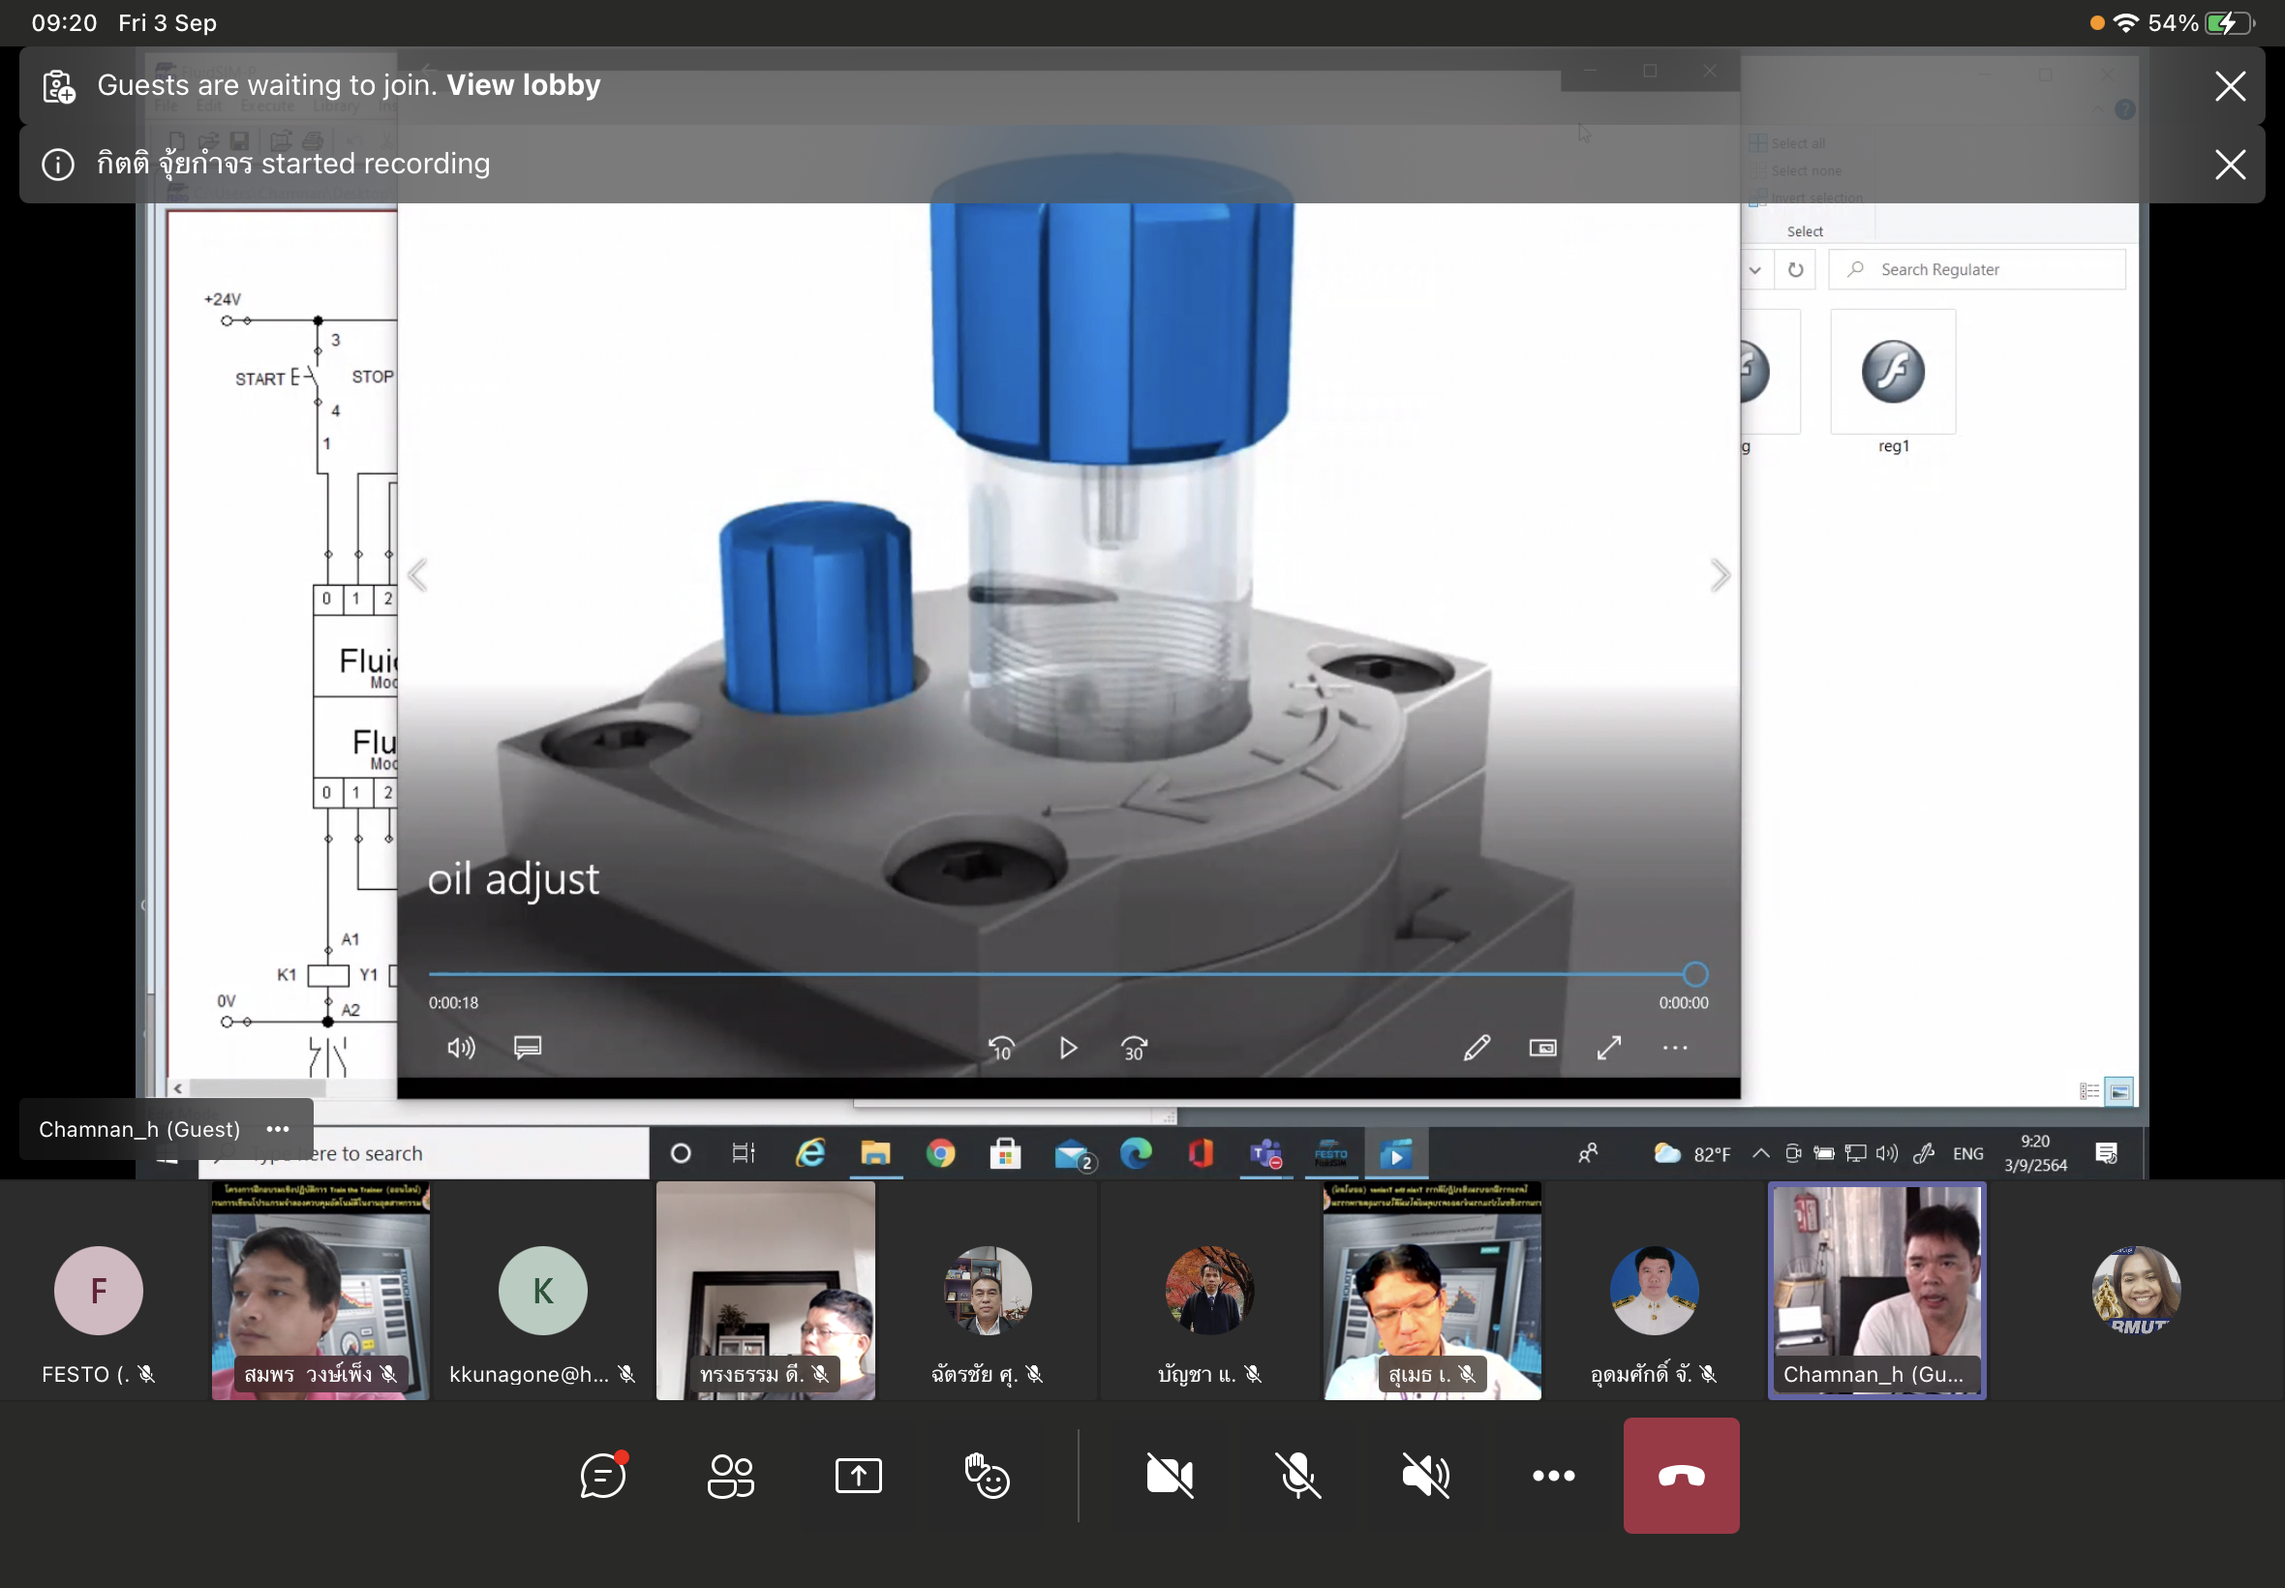Screen dimensions: 2285x1588
Task: Click the video volume icon
Action: [x=461, y=1048]
